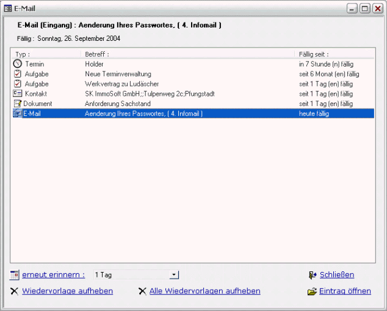Click the E-Mail icon in selected row
The height and width of the screenshot is (311, 387).
(x=17, y=113)
